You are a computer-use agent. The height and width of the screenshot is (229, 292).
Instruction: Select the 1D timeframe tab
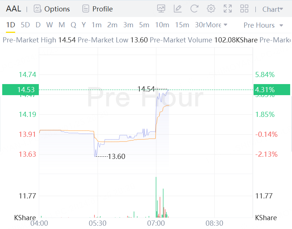coord(11,25)
